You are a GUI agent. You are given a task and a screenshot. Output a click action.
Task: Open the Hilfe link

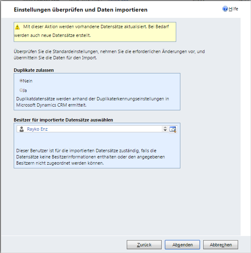coord(234,9)
